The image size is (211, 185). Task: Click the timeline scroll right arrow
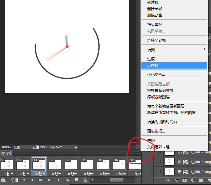132,179
